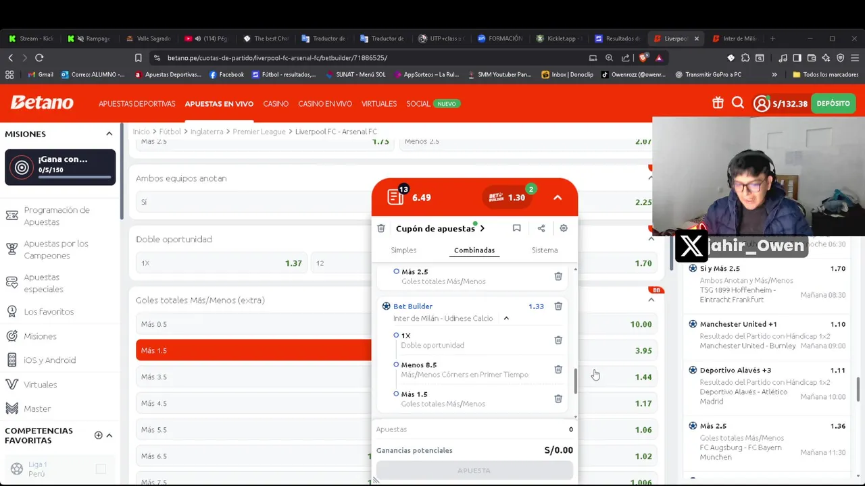865x486 pixels.
Task: Select the 1X odds 1.37
Action: 221,263
